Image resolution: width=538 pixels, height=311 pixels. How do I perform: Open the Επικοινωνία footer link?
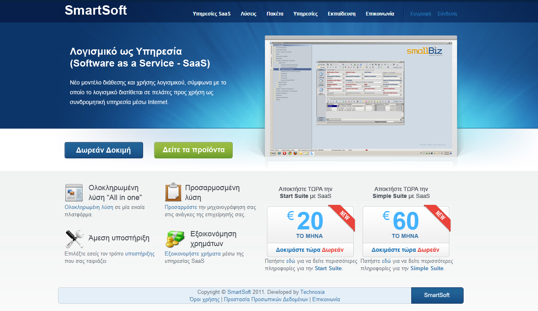[326, 300]
